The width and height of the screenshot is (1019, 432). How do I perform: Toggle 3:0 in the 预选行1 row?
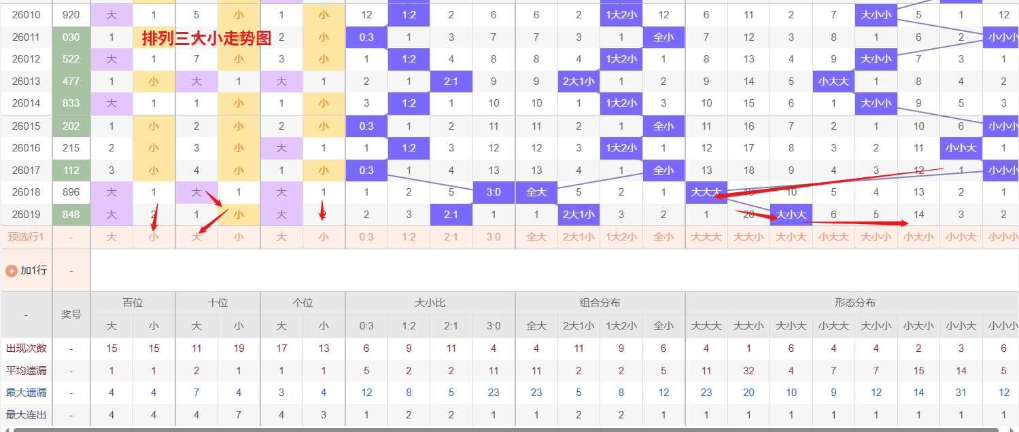point(494,237)
